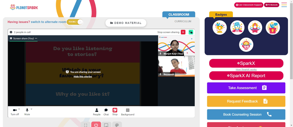The height and width of the screenshot is (127, 293).
Task: Click Reyaansh microphone status icon
Action: click(160, 74)
